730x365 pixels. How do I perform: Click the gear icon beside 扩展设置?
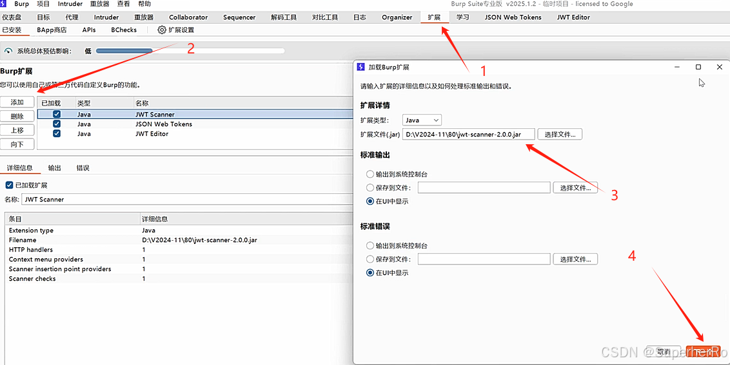pos(162,30)
